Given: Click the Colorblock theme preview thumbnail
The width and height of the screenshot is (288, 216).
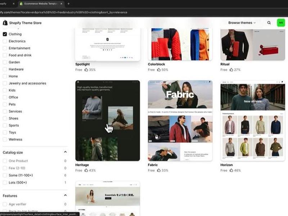Looking at the screenshot, I should [x=180, y=44].
